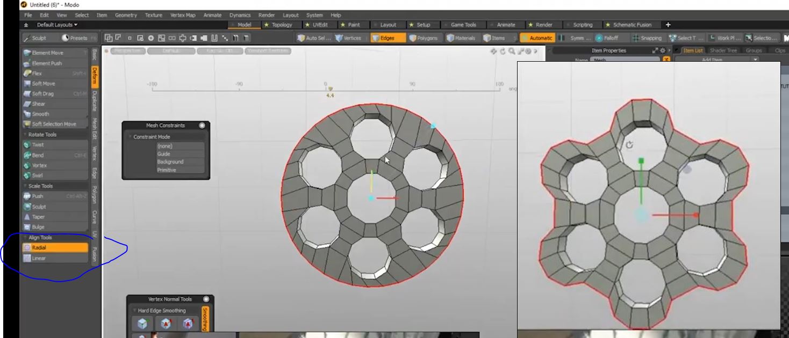The height and width of the screenshot is (338, 789).
Task: Open the Deform vertical tab
Action: [x=95, y=77]
